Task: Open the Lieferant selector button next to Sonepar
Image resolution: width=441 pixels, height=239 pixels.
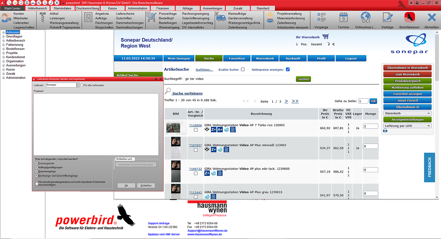Action: (78, 85)
